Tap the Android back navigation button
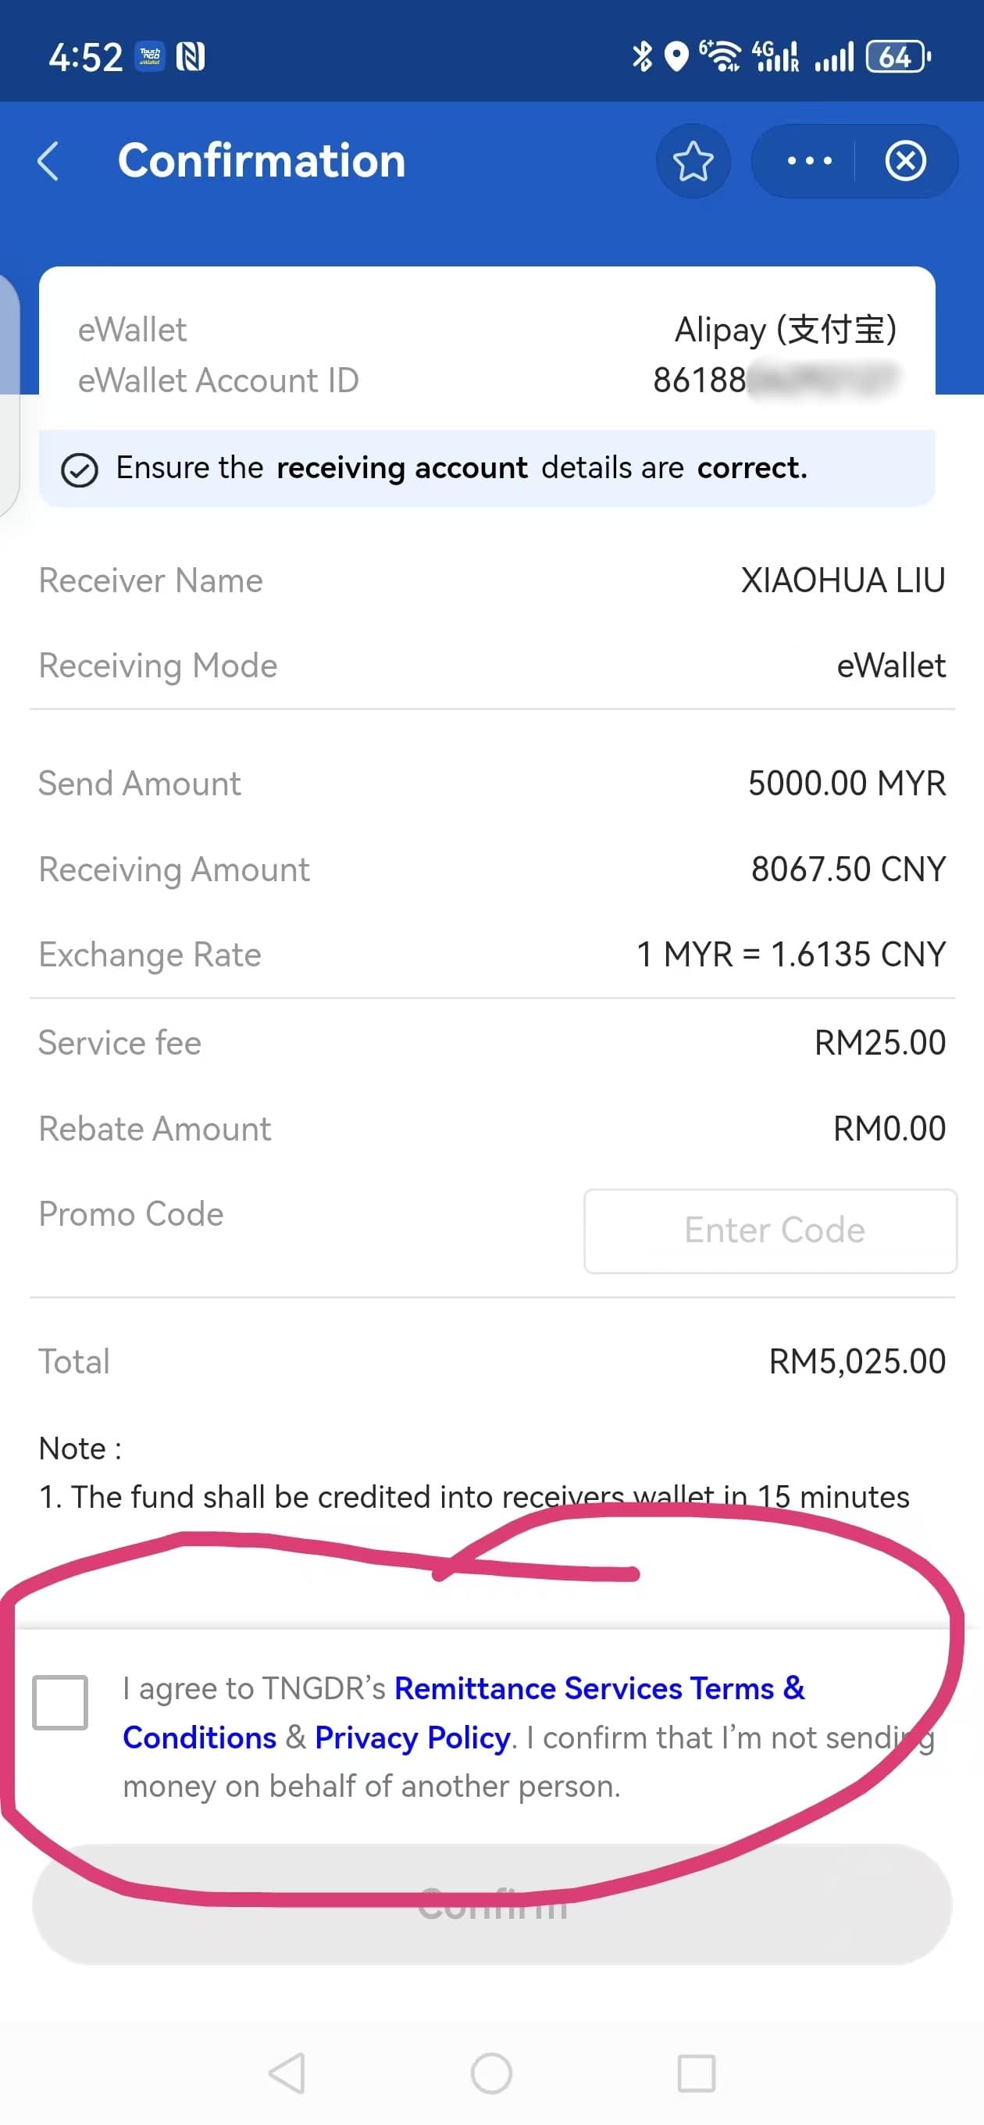Viewport: 984px width, 2125px height. pyautogui.click(x=287, y=2073)
